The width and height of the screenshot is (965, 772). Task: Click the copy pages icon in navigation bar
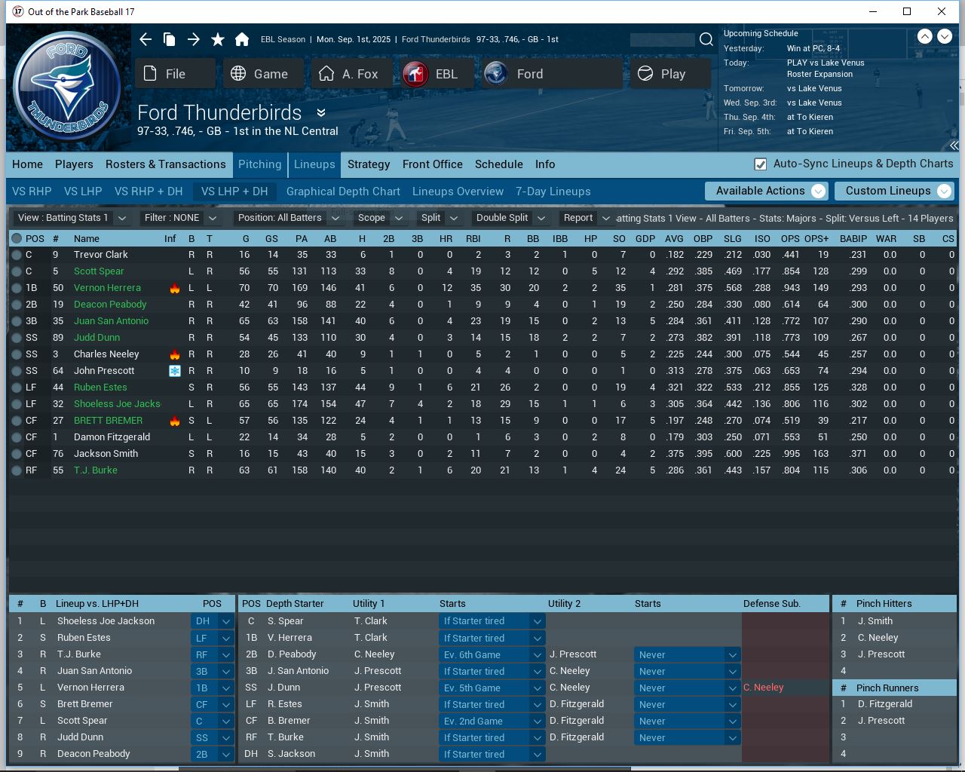(170, 39)
